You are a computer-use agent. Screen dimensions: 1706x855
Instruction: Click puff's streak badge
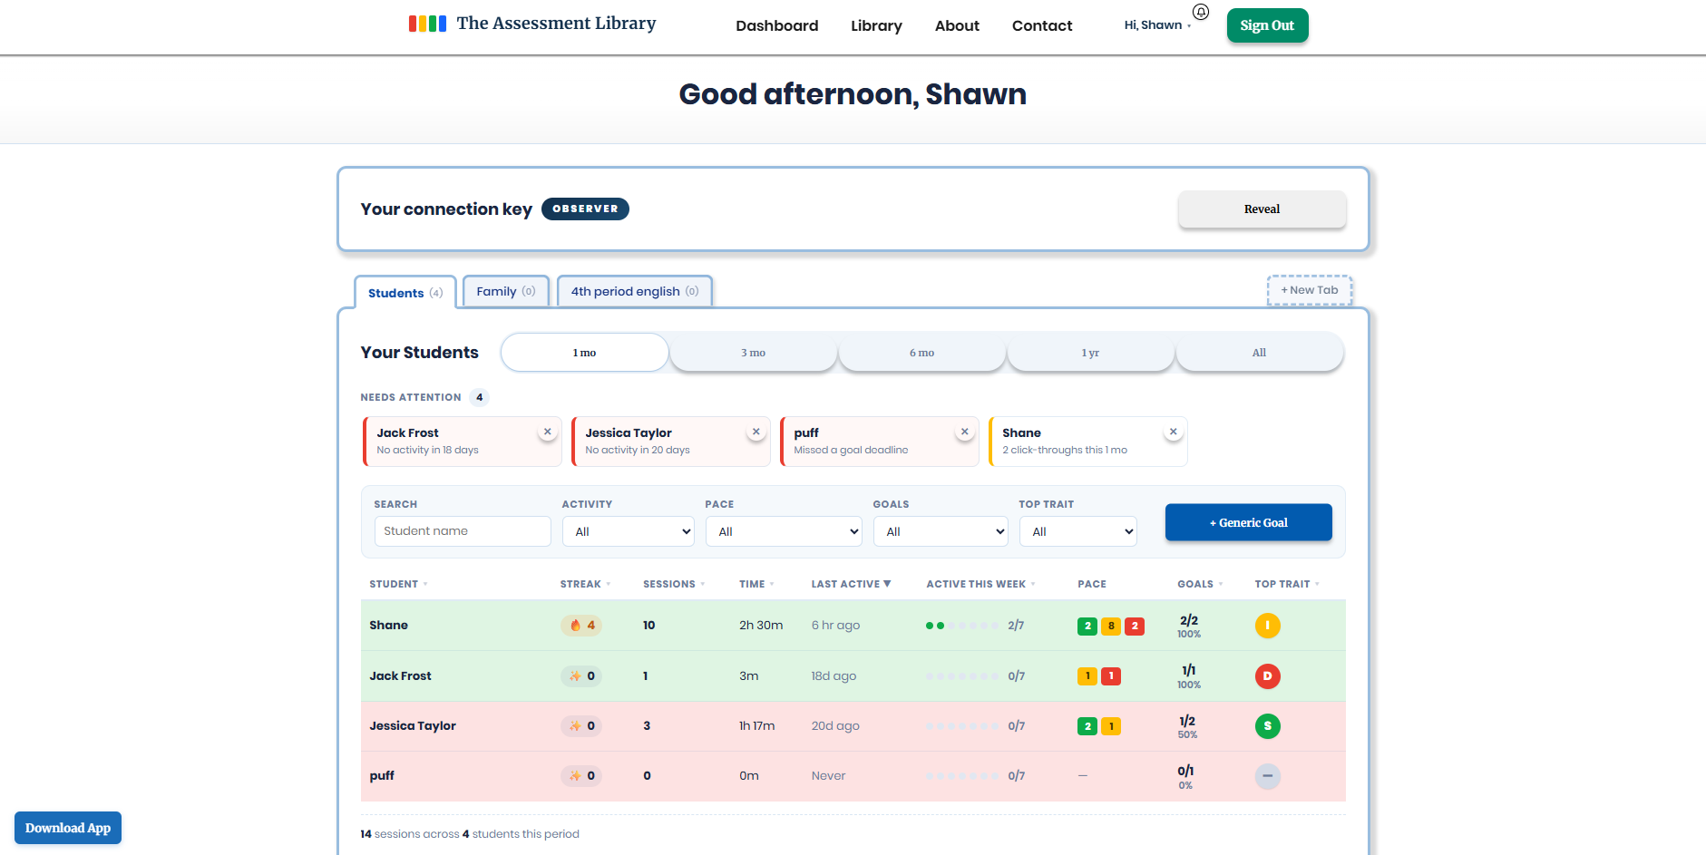tap(581, 776)
